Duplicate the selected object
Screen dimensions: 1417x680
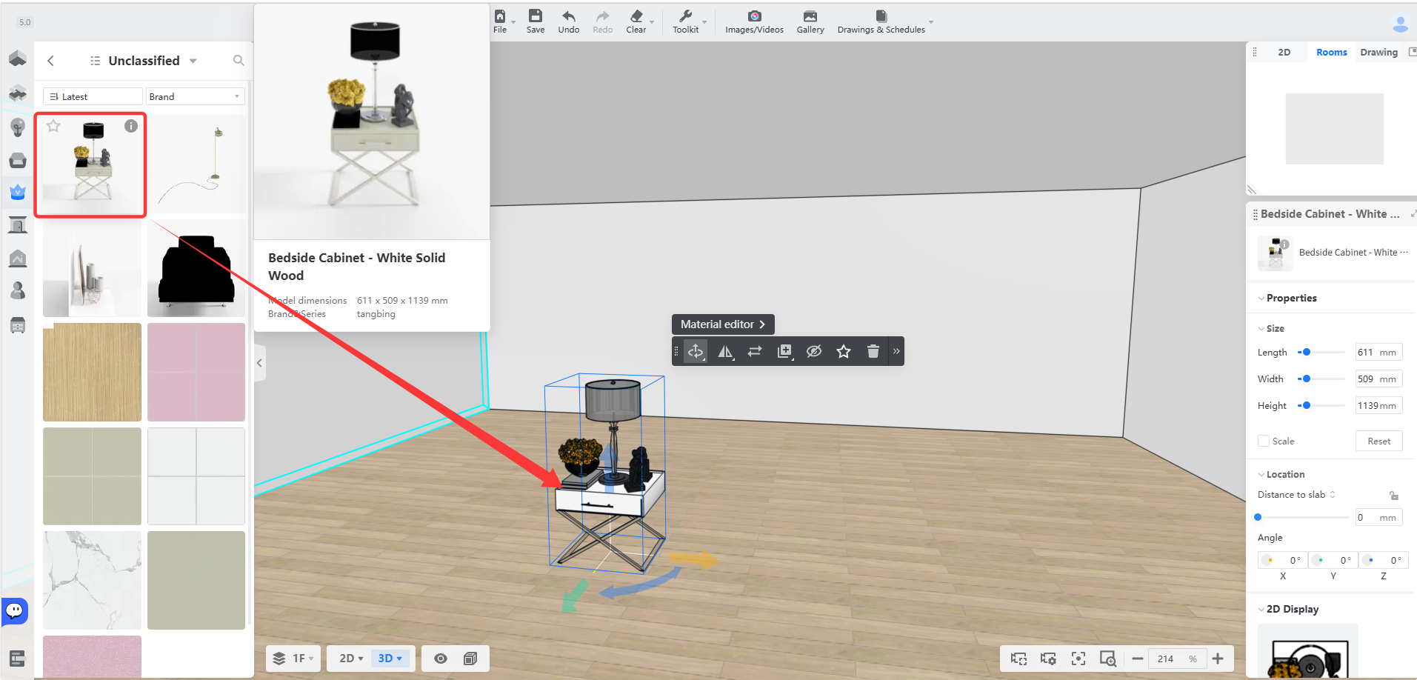click(x=784, y=351)
